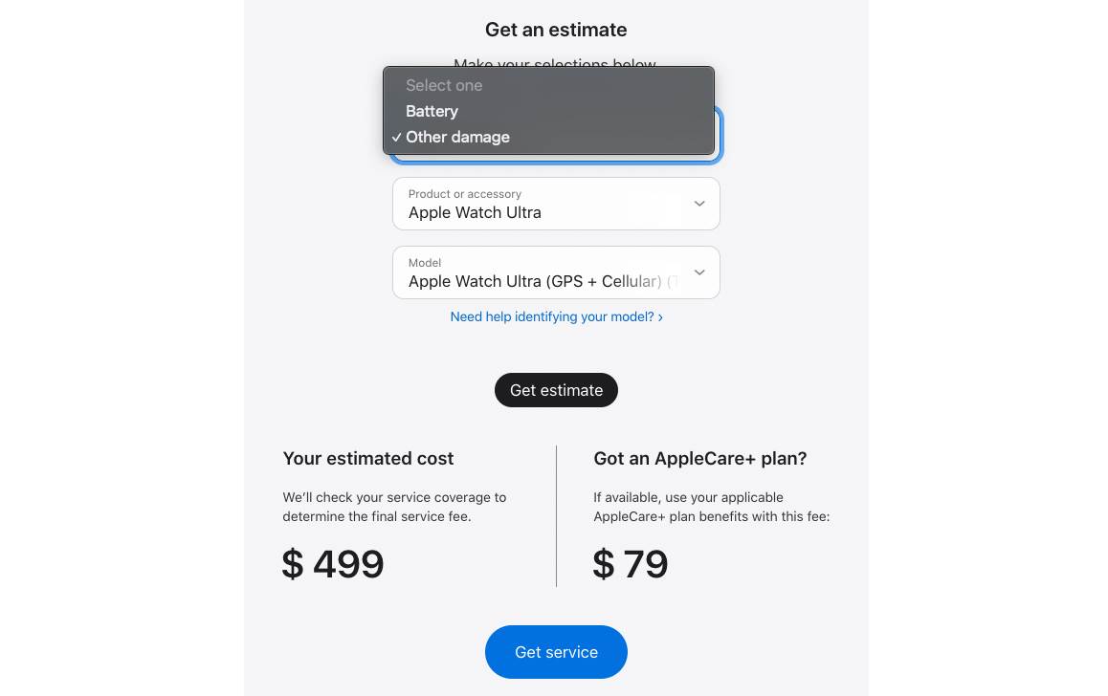1108x696 pixels.
Task: Click the greyed-out Select one placeholder option
Action: point(444,85)
